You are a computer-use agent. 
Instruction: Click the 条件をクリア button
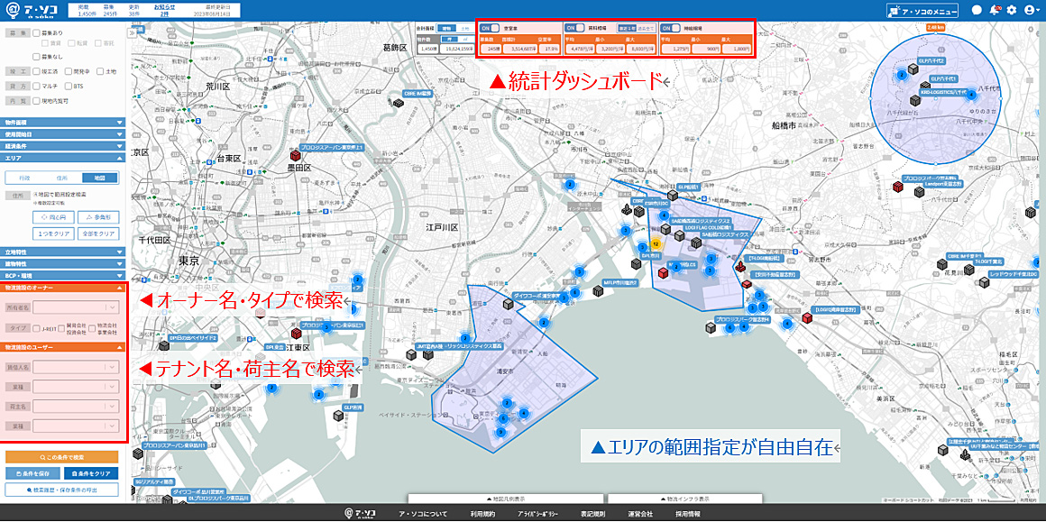(91, 472)
